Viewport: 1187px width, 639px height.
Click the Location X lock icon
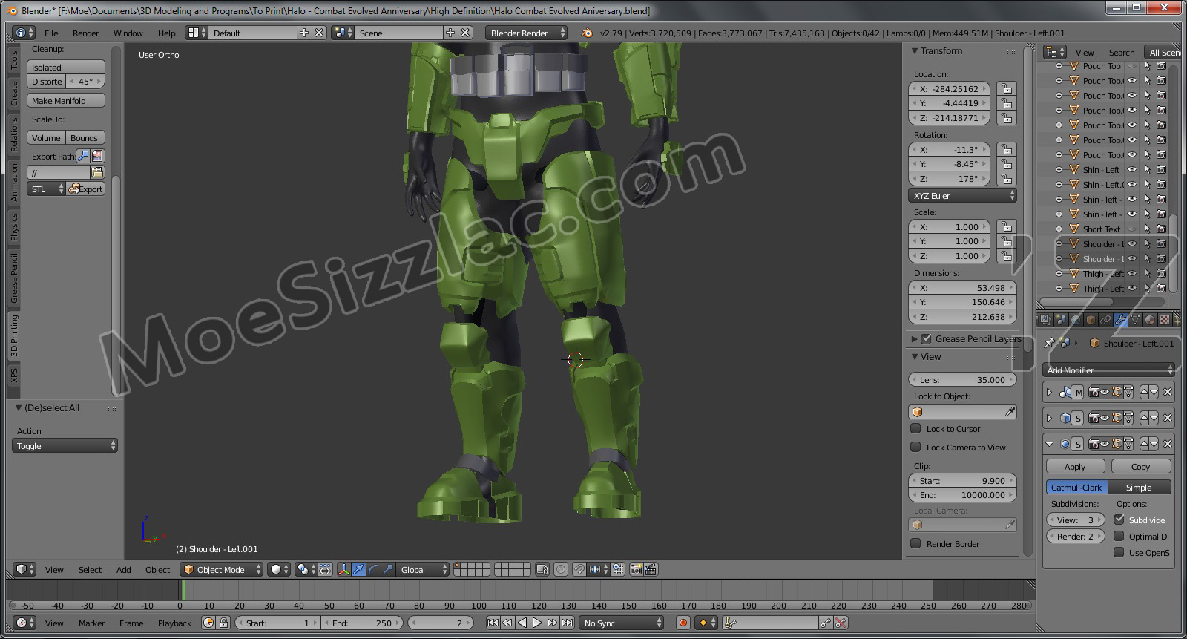(1006, 89)
